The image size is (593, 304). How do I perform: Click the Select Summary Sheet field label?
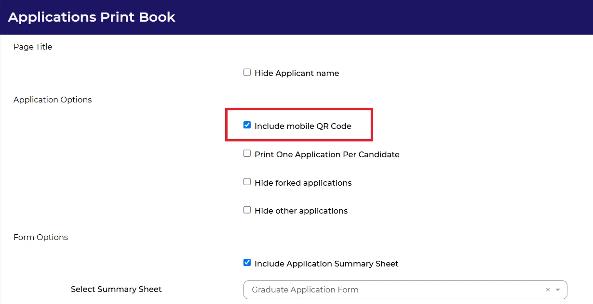116,290
